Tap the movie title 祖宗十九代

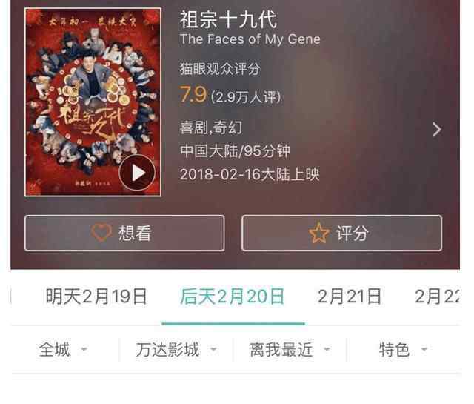[x=228, y=19]
